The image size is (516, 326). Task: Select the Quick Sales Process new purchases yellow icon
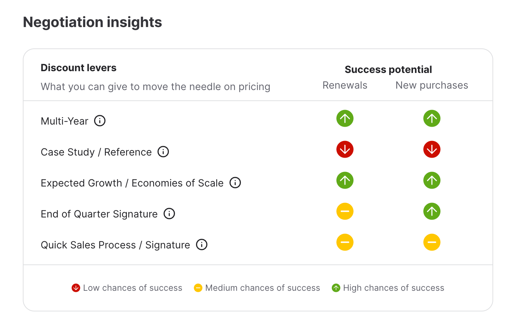tap(432, 242)
